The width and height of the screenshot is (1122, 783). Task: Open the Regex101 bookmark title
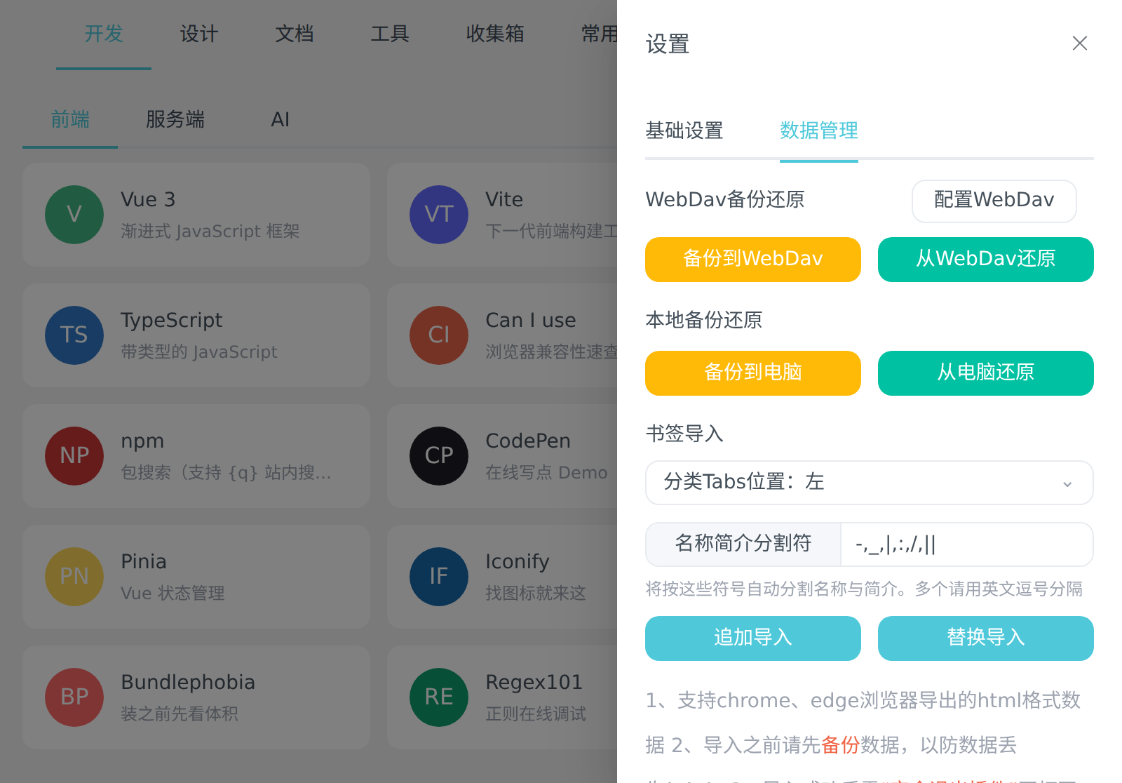[x=534, y=682]
